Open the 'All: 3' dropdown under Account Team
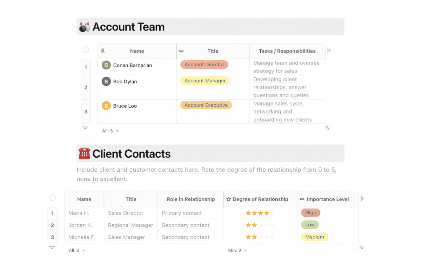 point(111,131)
